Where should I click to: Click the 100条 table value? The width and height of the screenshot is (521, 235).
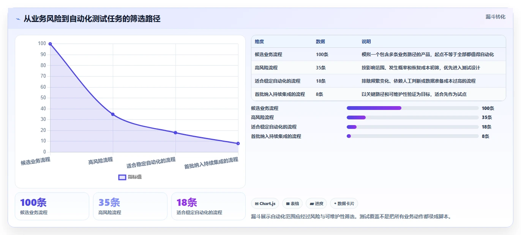[322, 55]
